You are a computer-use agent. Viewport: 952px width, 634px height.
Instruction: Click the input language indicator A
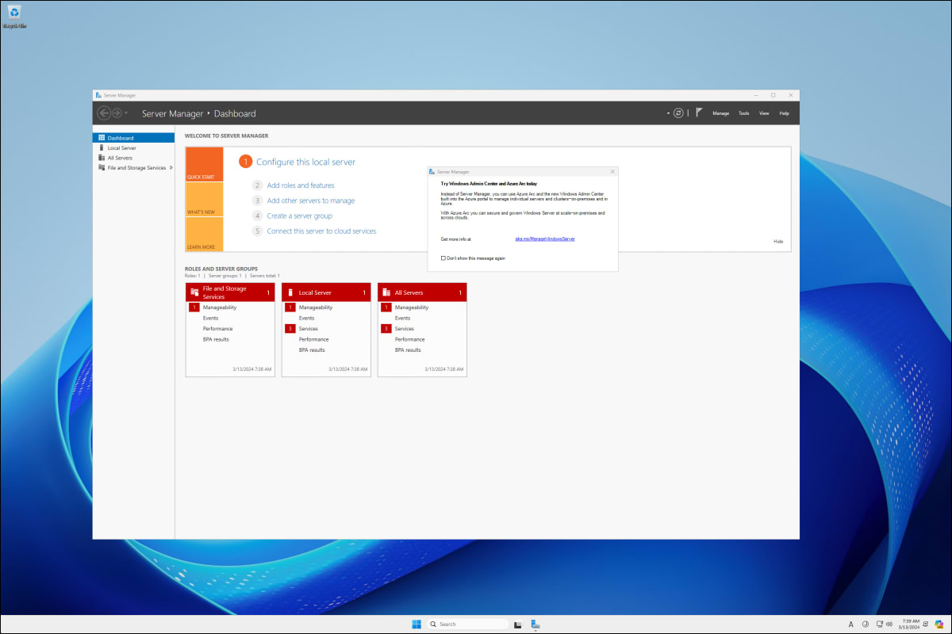coord(851,624)
